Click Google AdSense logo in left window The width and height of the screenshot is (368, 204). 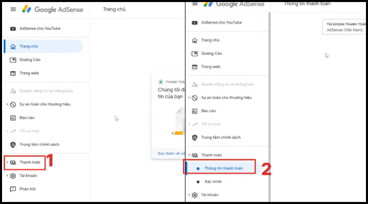pyautogui.click(x=52, y=9)
